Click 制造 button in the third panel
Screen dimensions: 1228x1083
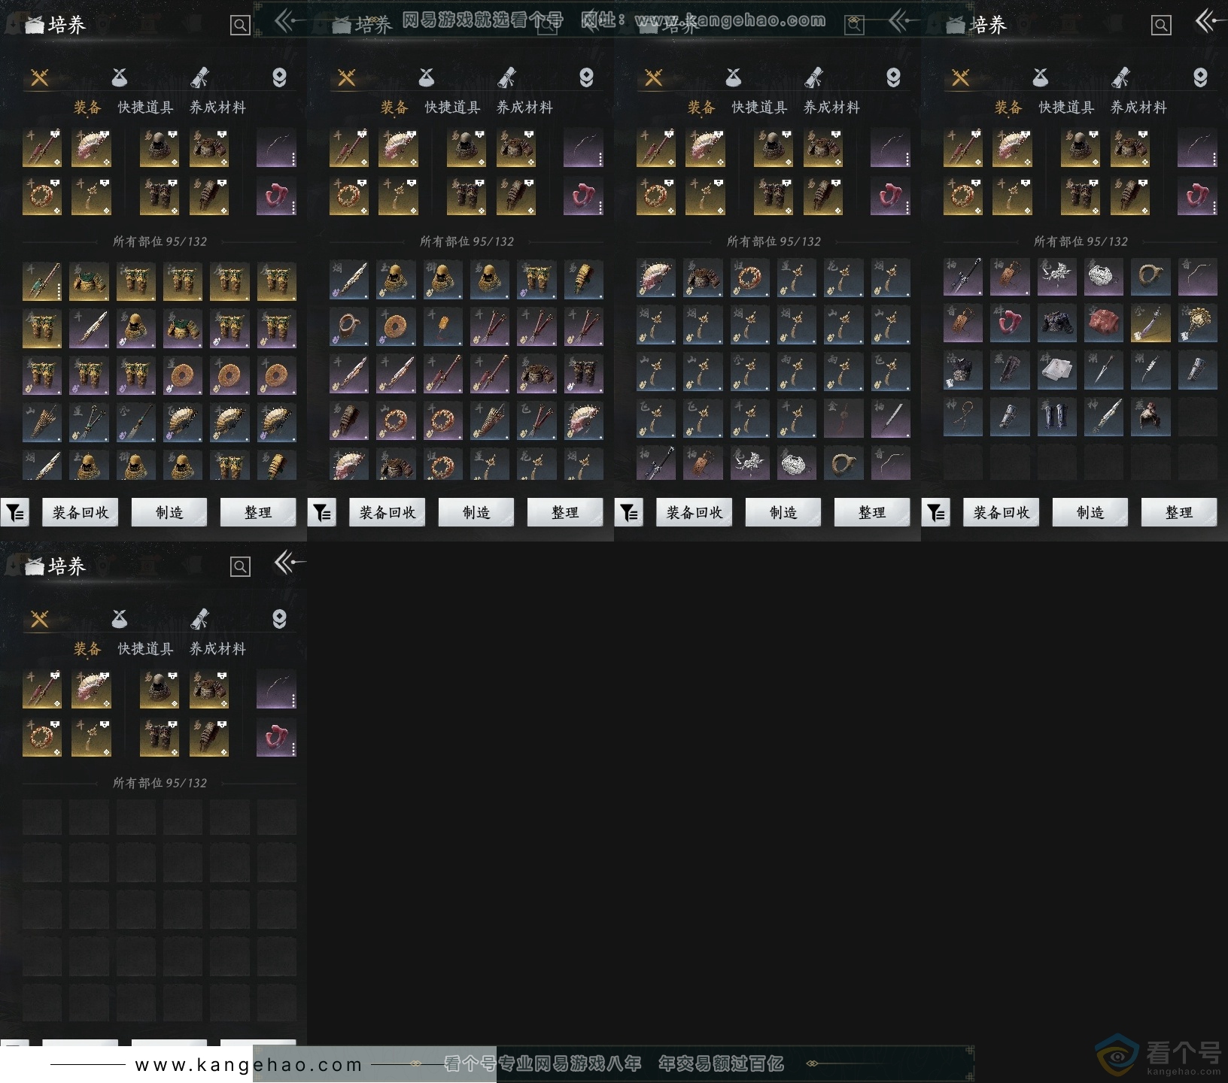[x=783, y=512]
